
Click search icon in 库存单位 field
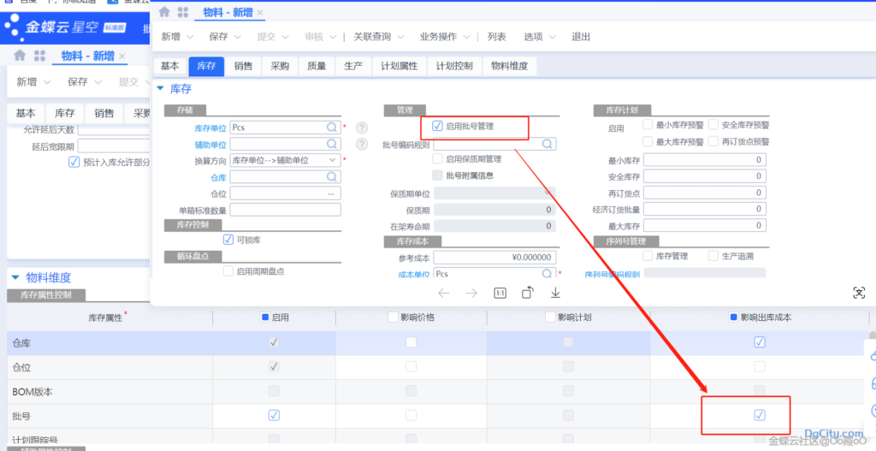tap(331, 128)
